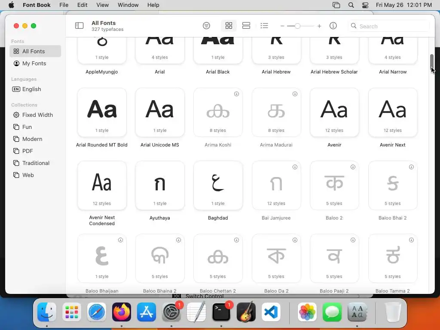Select the English language filter
This screenshot has width=440, height=330.
tap(35, 89)
